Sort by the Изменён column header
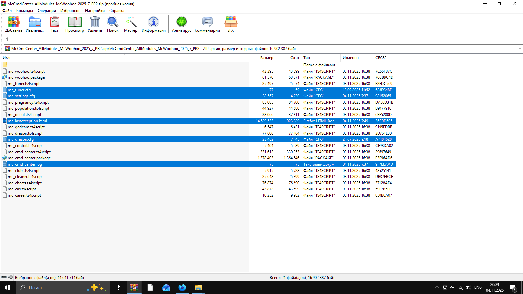 [350, 58]
